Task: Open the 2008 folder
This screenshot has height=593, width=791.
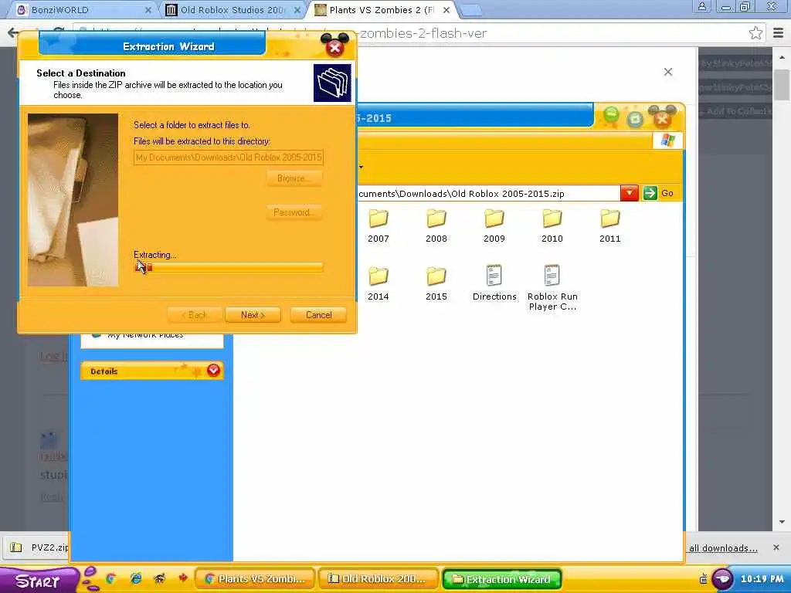Action: tap(436, 226)
